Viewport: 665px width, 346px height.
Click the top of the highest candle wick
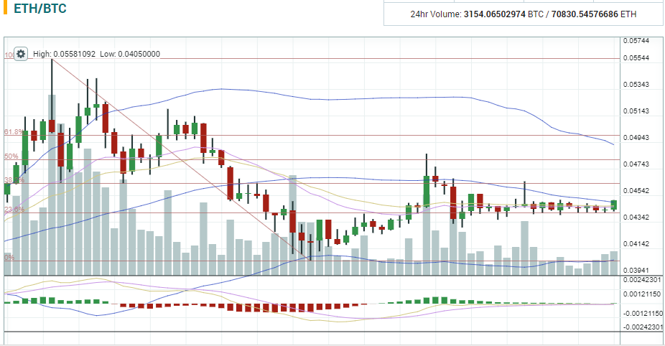tap(52, 60)
